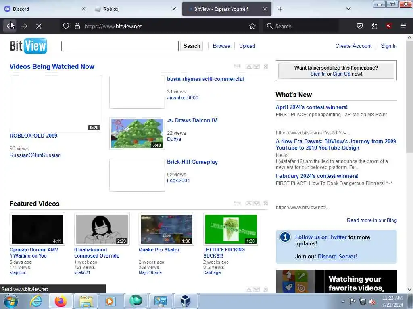Move Featured Videos section down
413x309 pixels.
coord(256,203)
